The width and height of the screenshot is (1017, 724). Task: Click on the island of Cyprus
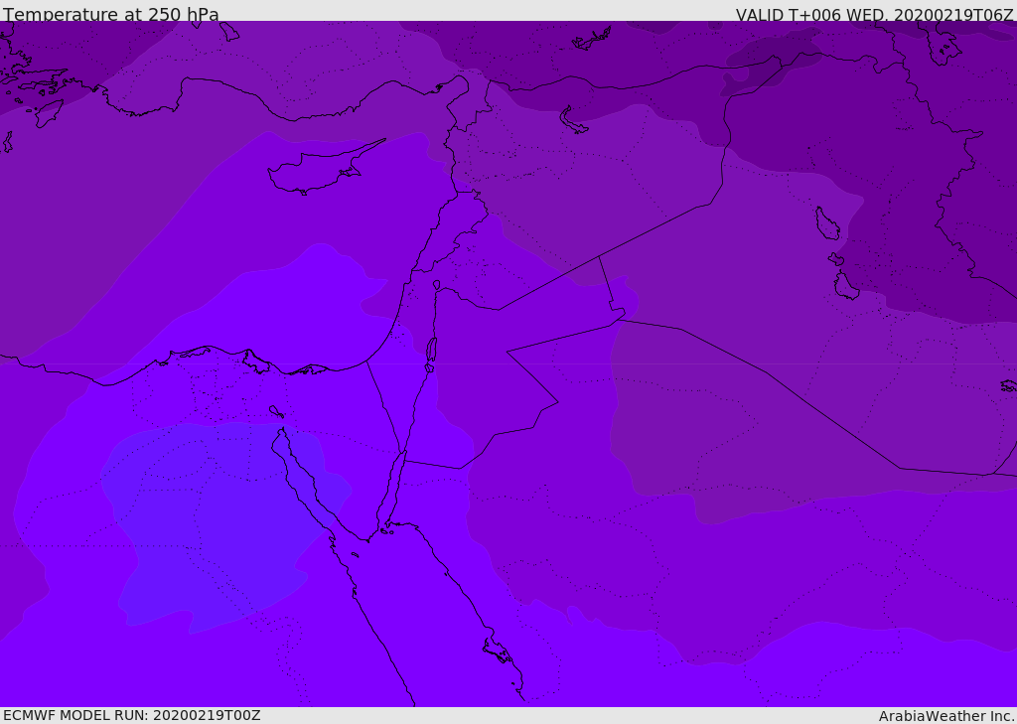pyautogui.click(x=316, y=173)
